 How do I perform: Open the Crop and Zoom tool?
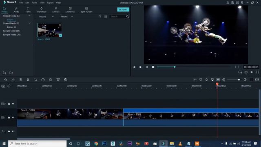[x=35, y=80]
